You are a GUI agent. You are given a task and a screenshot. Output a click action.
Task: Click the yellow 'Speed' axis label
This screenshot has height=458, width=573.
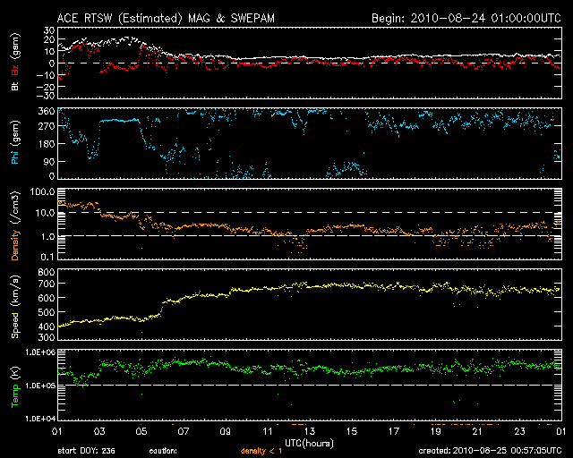click(x=15, y=325)
